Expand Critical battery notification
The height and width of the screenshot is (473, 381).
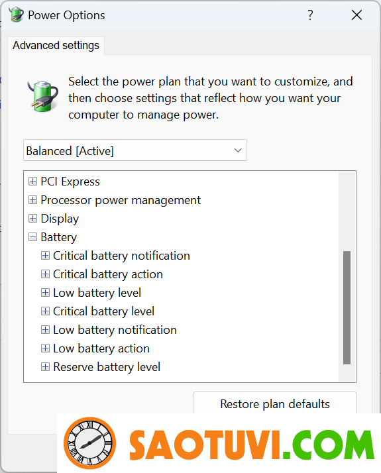45,256
